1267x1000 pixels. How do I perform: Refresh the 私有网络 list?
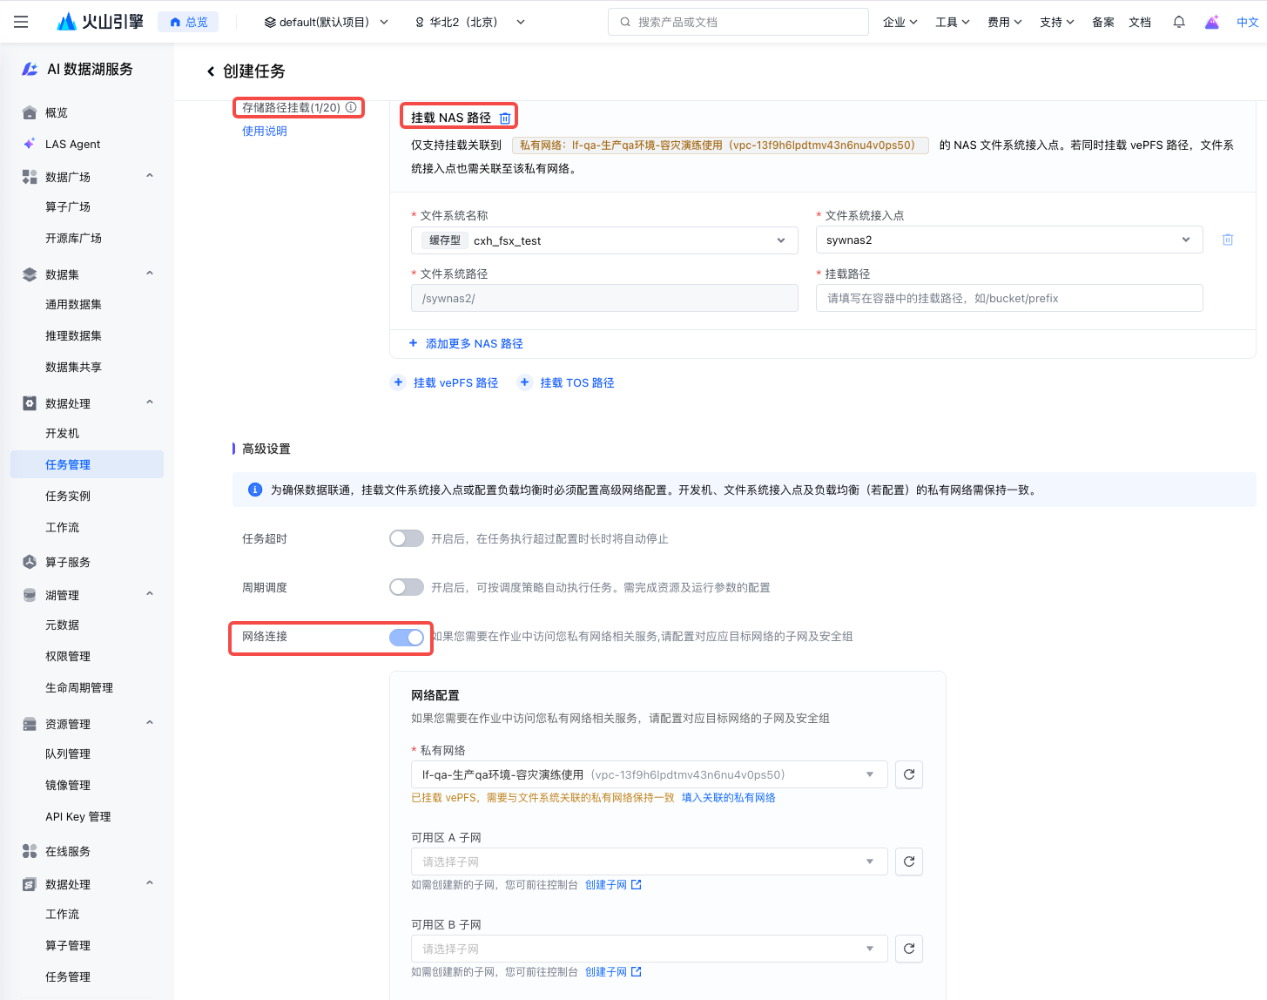(x=908, y=774)
